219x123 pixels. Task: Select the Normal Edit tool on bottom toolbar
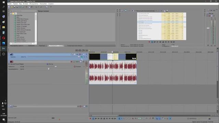pos(119,119)
